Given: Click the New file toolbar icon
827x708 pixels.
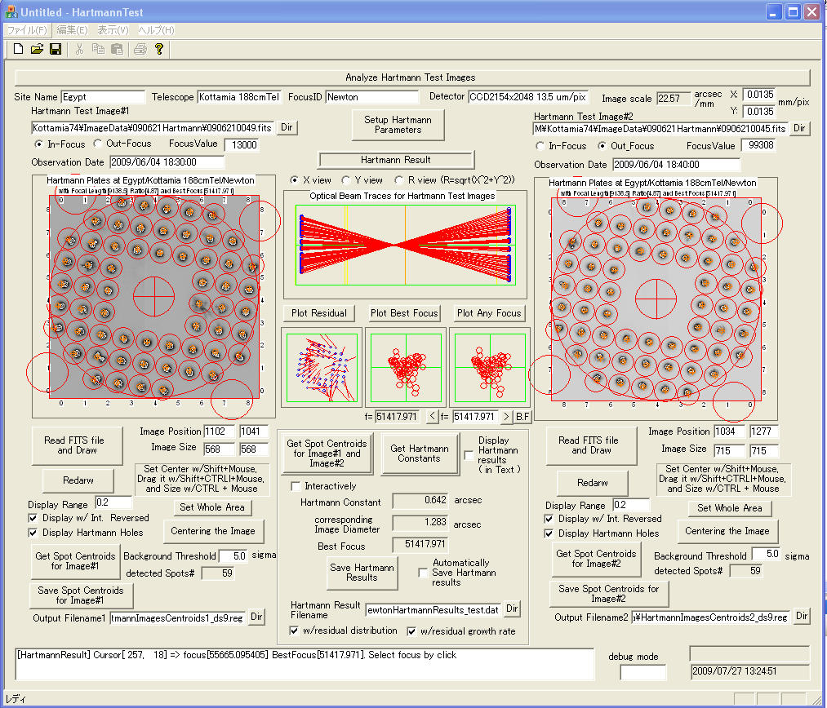Looking at the screenshot, I should [18, 49].
